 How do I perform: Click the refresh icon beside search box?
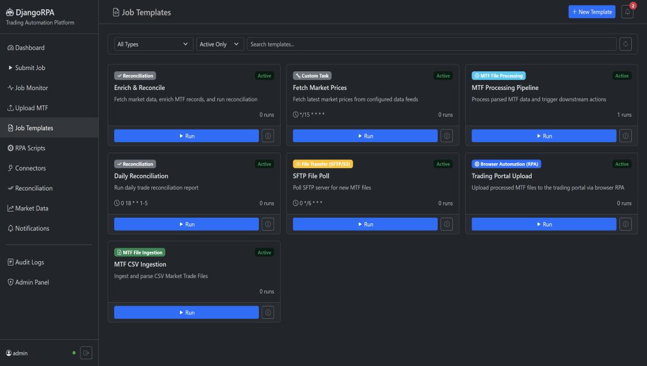[625, 44]
